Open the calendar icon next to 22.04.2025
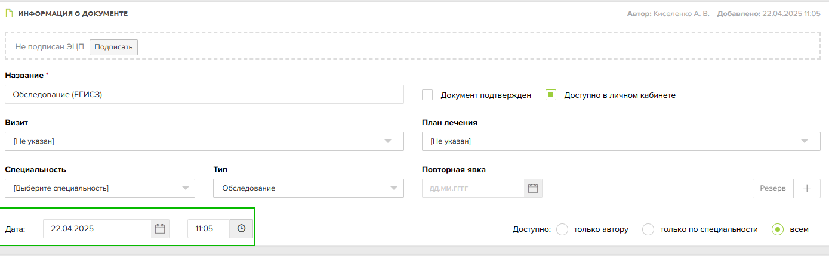 160,229
